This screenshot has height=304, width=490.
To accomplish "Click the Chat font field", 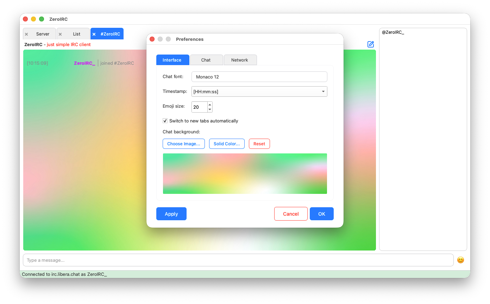I will (259, 77).
